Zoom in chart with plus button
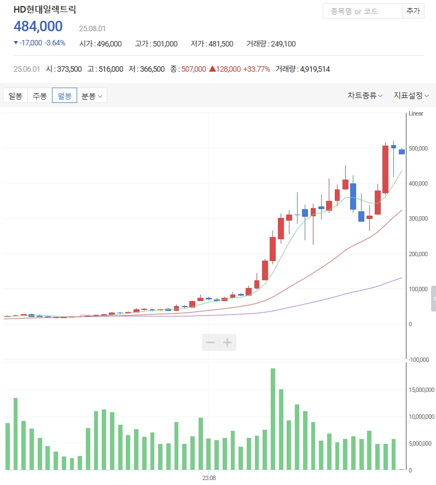Viewport: 436px width, 485px height. (227, 342)
